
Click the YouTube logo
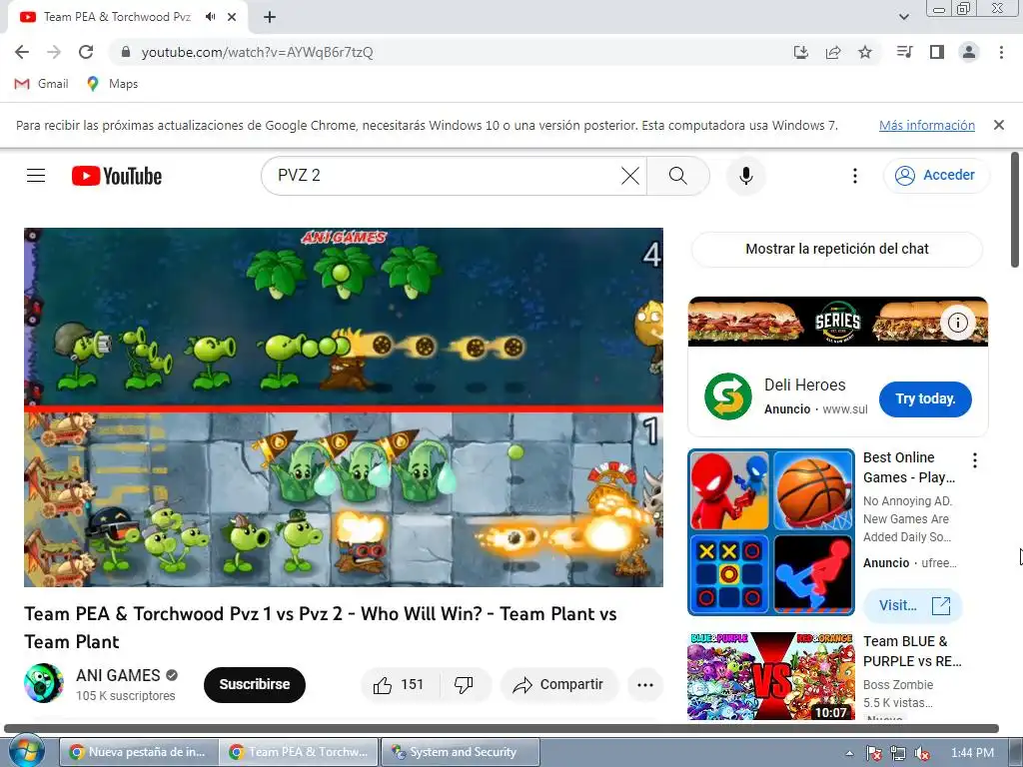pos(117,176)
